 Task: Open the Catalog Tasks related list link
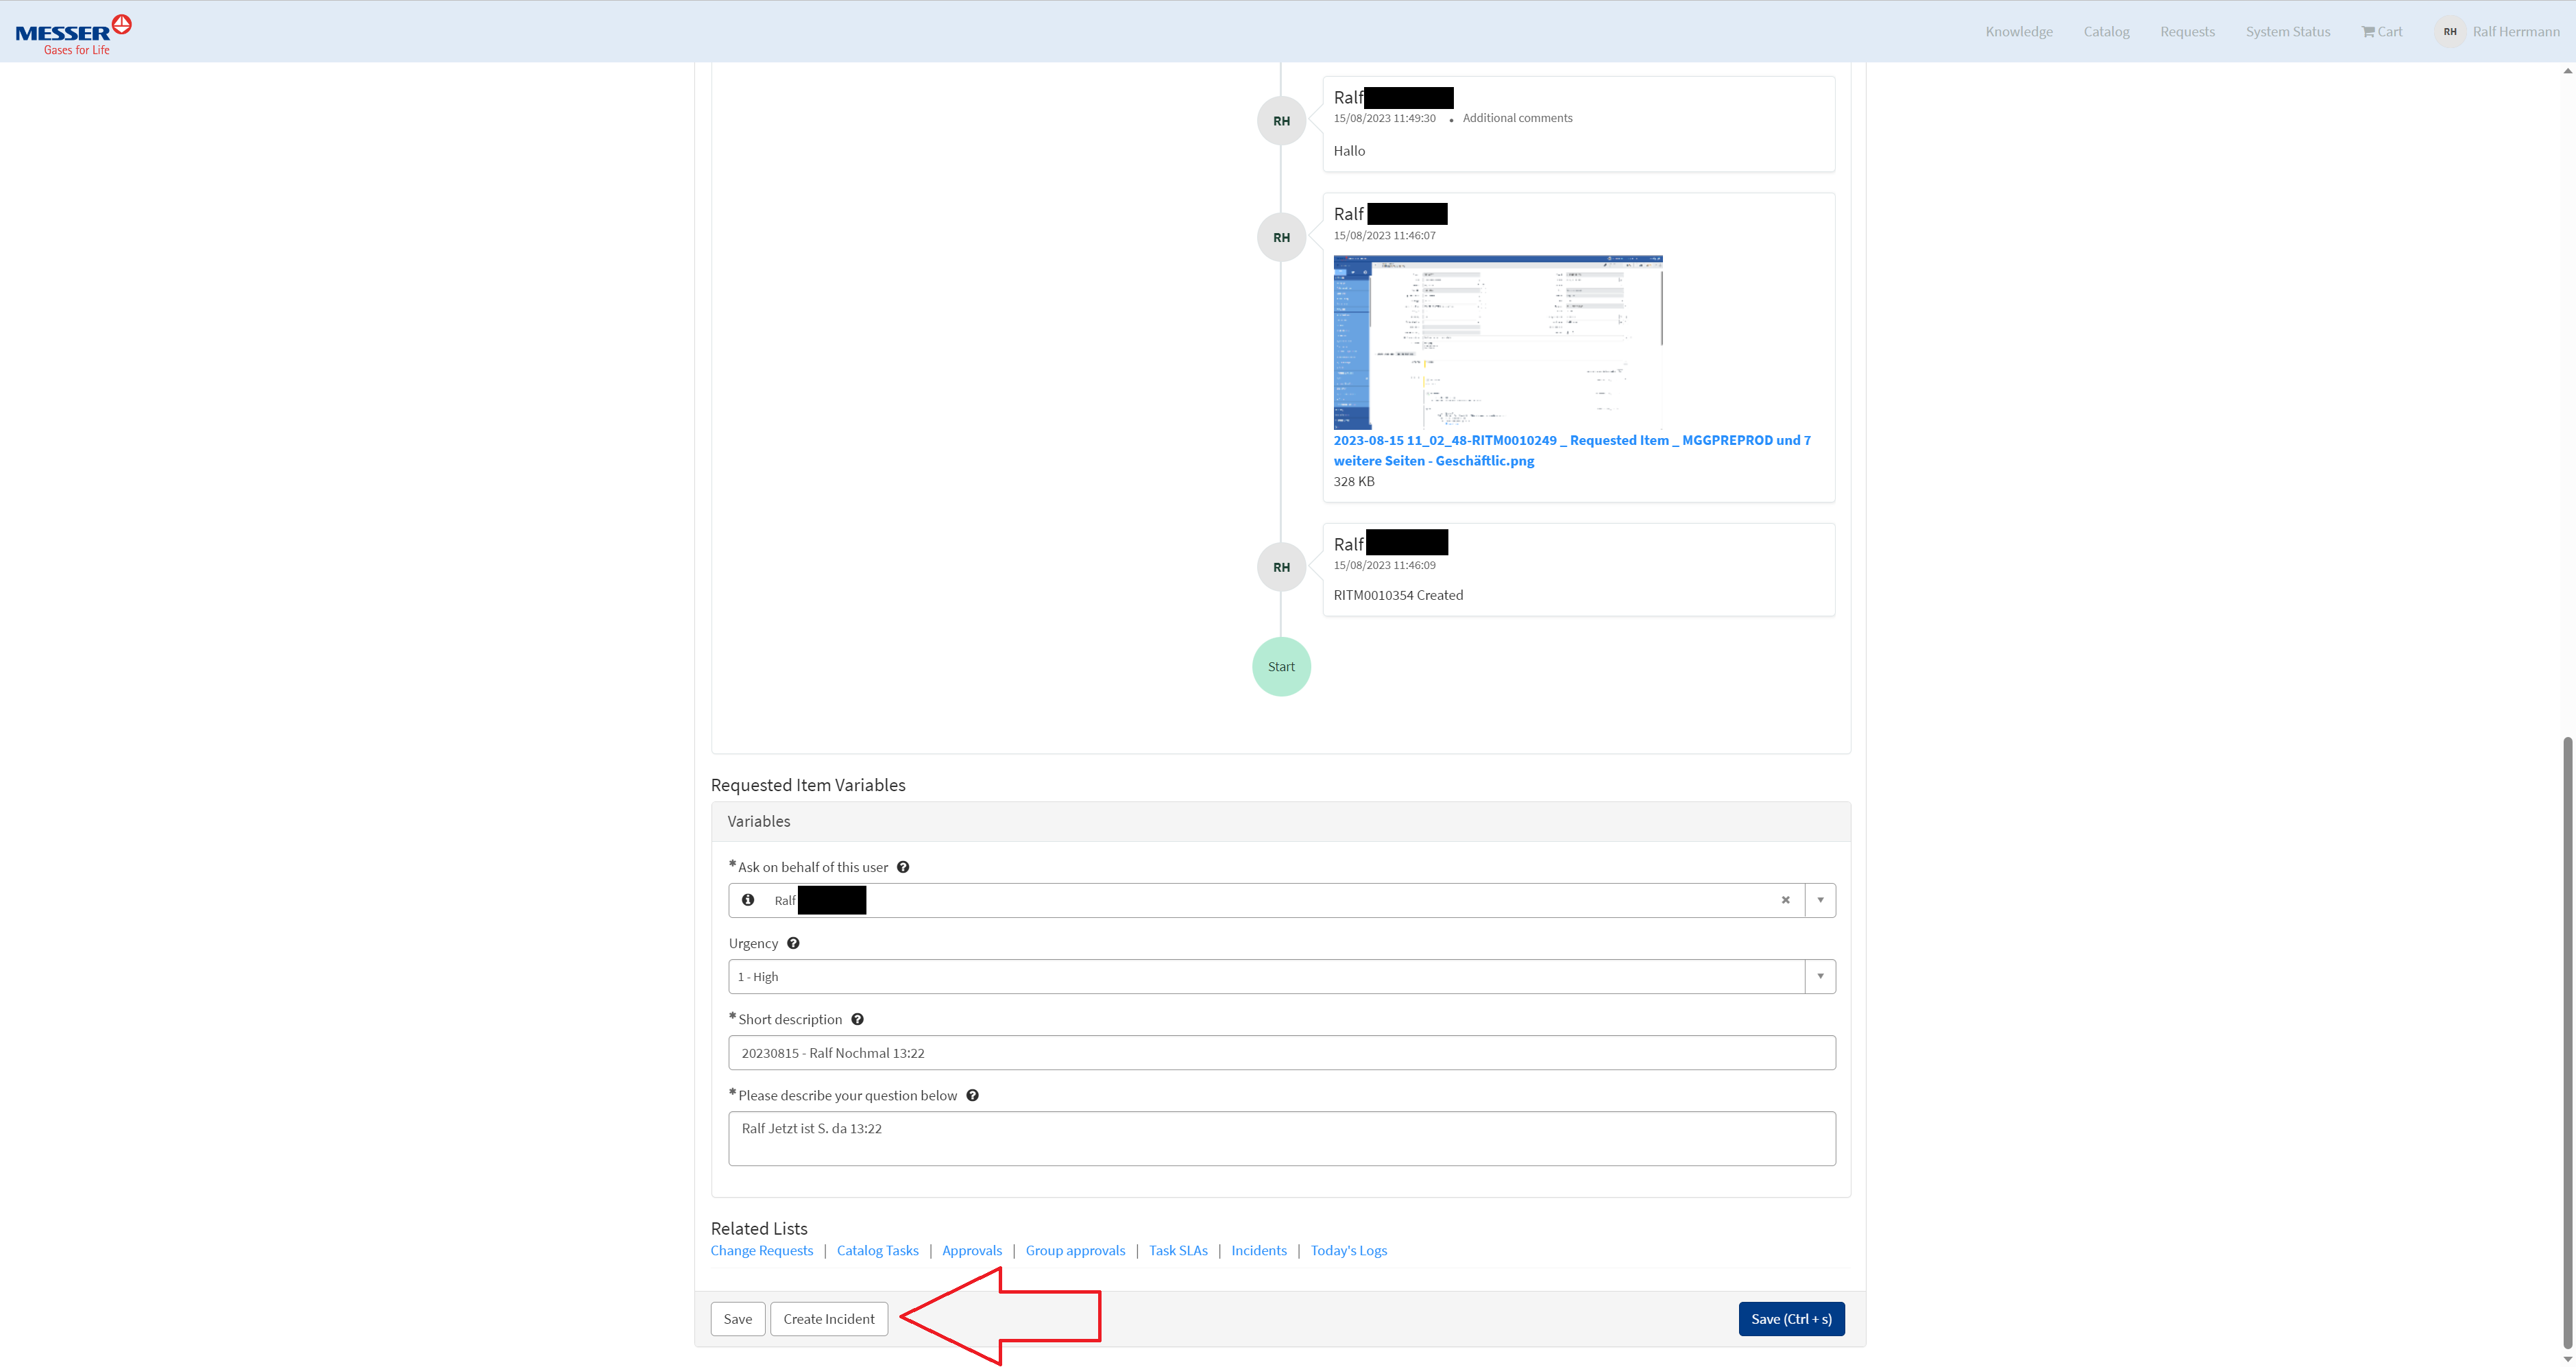pos(877,1250)
